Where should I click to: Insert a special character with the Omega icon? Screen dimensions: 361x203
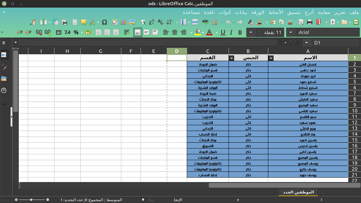pos(104,22)
